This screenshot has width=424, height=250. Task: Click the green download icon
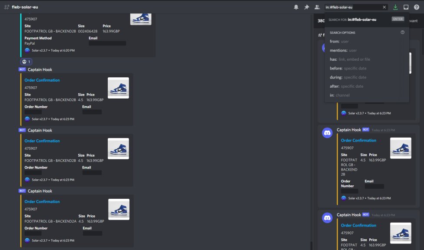point(395,7)
